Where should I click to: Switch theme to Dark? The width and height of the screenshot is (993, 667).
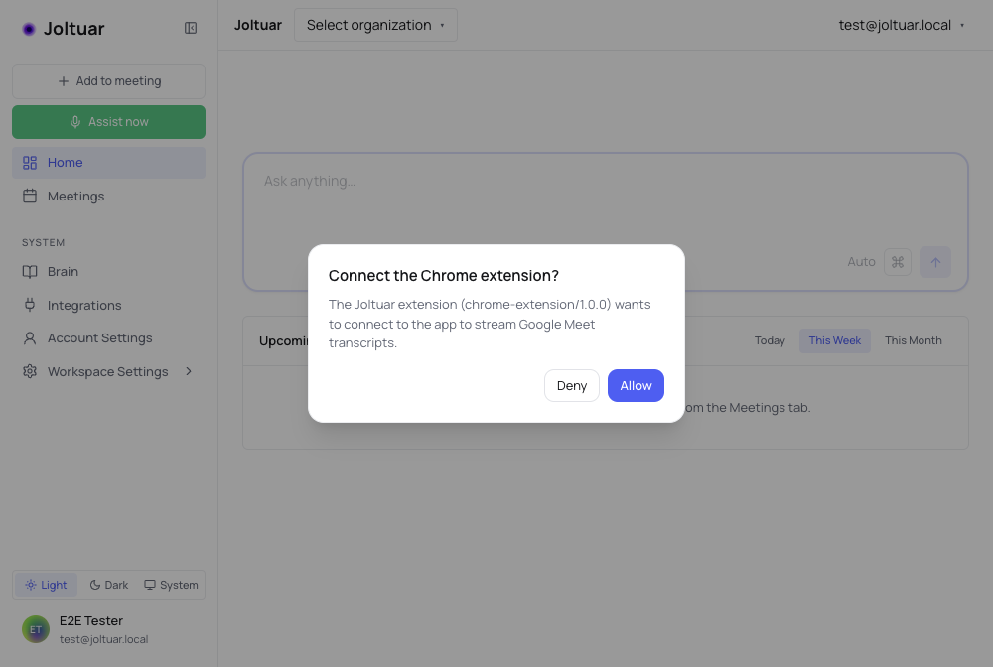109,585
